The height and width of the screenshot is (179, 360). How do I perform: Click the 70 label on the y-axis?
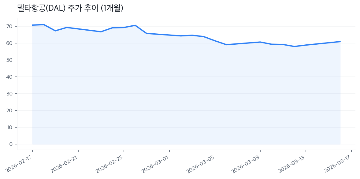pyautogui.click(x=9, y=26)
